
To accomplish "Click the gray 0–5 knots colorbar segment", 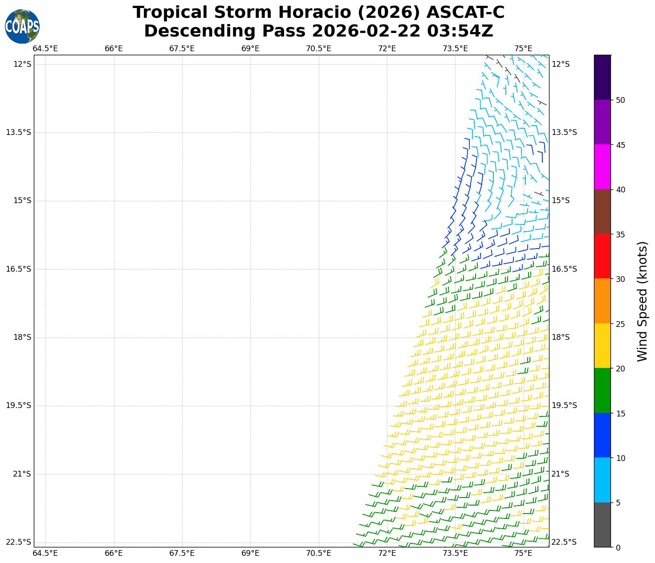I will pos(602,525).
